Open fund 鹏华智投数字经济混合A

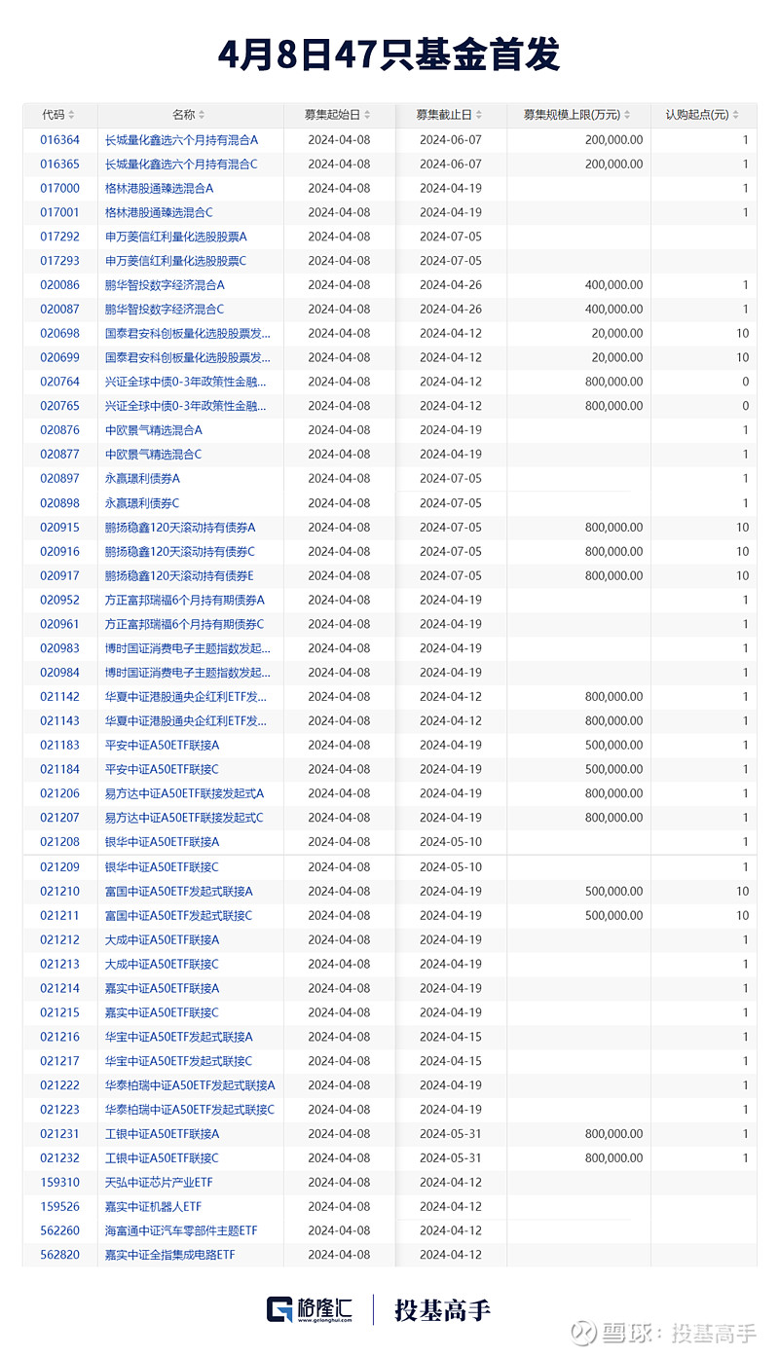[x=165, y=285]
